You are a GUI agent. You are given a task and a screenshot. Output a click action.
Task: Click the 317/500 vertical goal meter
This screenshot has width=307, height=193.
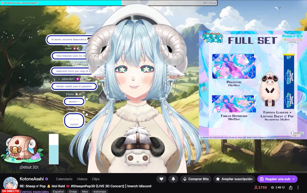tap(54, 149)
